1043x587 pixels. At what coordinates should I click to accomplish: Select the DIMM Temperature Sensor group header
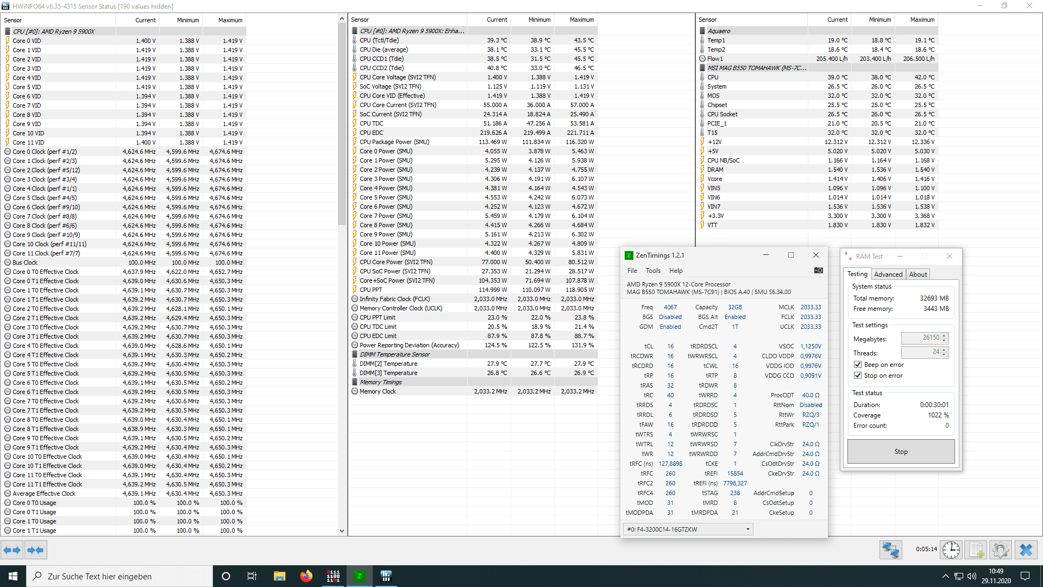coord(473,354)
